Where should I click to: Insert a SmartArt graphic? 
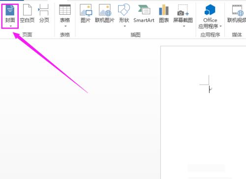[x=144, y=14]
